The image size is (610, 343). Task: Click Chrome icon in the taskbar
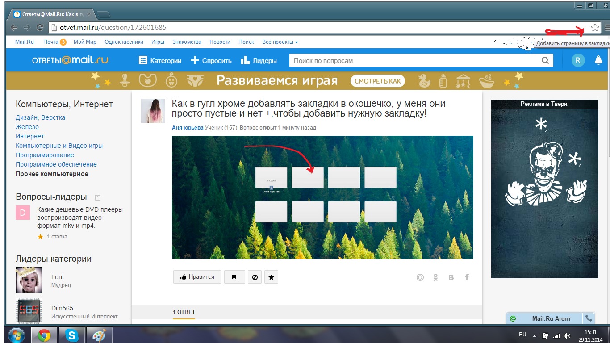coord(44,335)
